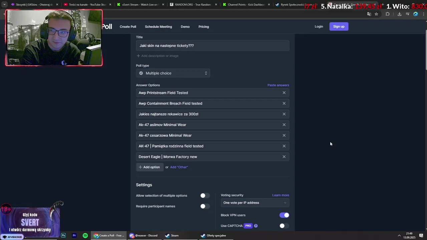
Task: Bookmark this page with the star icon
Action: pos(376,14)
